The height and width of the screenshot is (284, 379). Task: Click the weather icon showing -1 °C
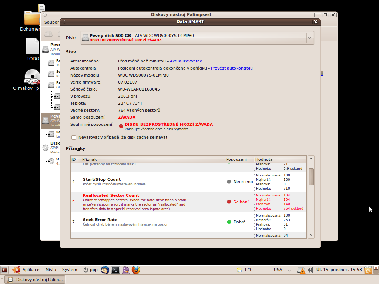[x=239, y=270]
